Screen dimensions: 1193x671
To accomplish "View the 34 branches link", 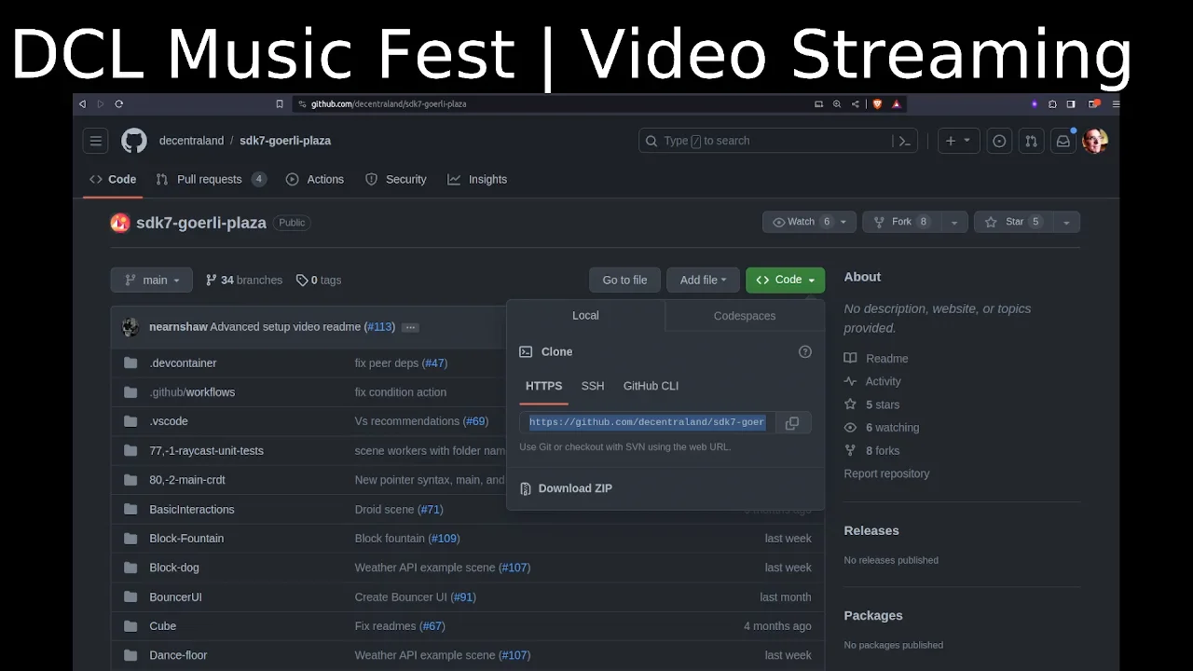I will pos(244,280).
